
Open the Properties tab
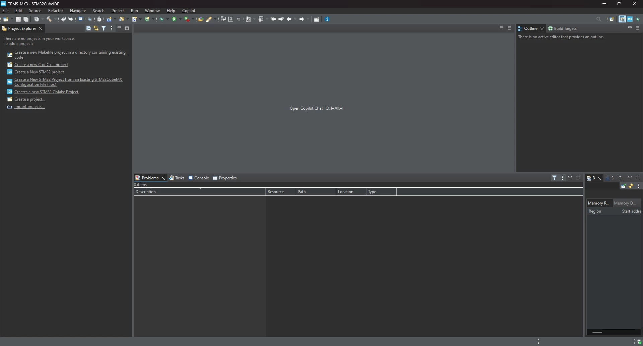point(225,178)
